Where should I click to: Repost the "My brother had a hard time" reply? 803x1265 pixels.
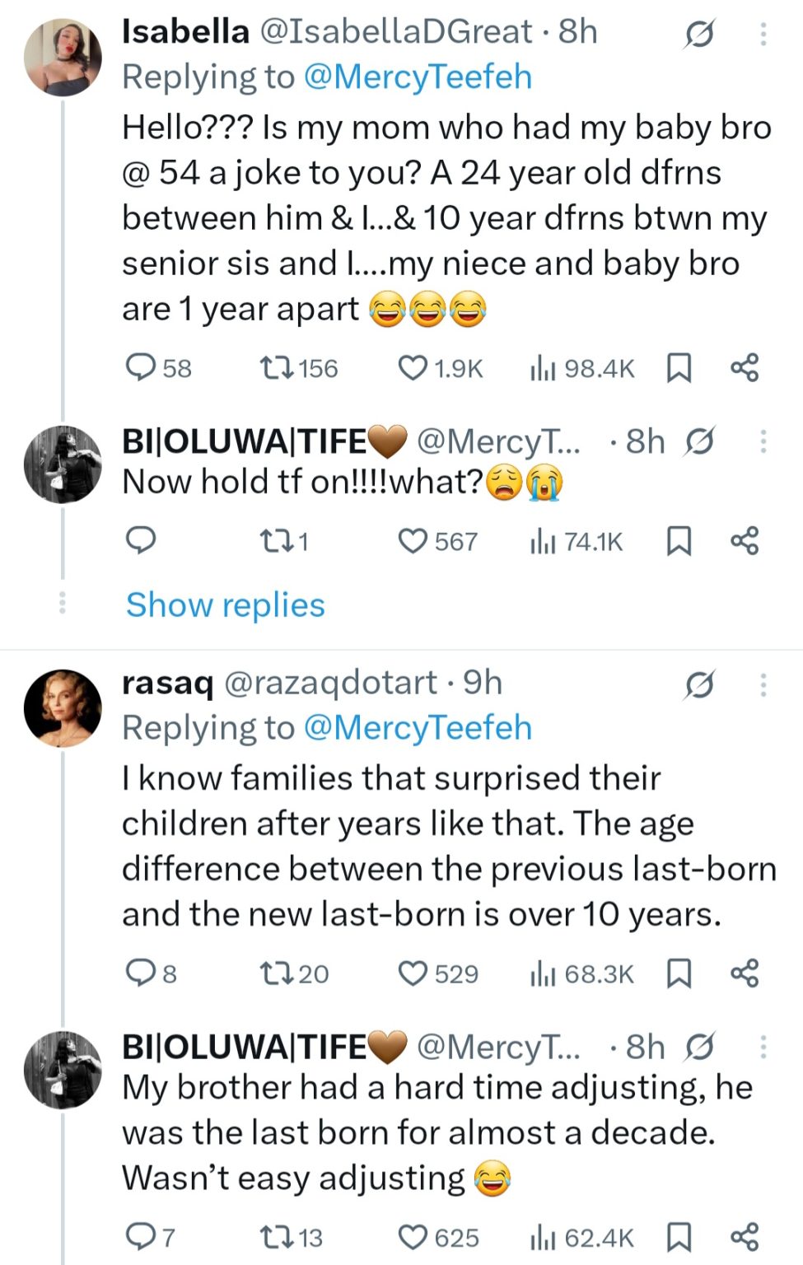[x=273, y=1237]
